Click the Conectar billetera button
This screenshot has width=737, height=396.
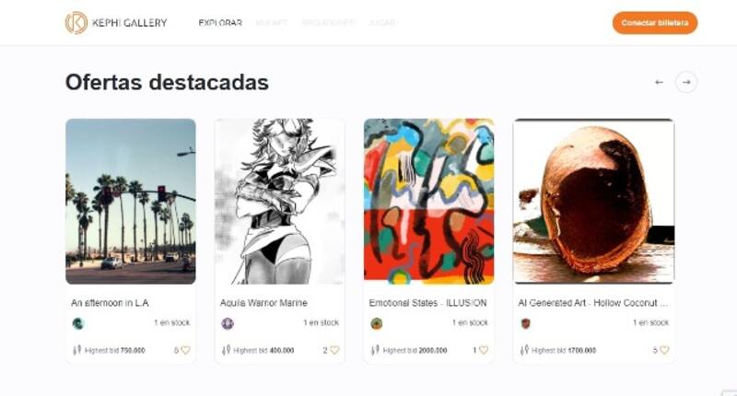coord(655,22)
